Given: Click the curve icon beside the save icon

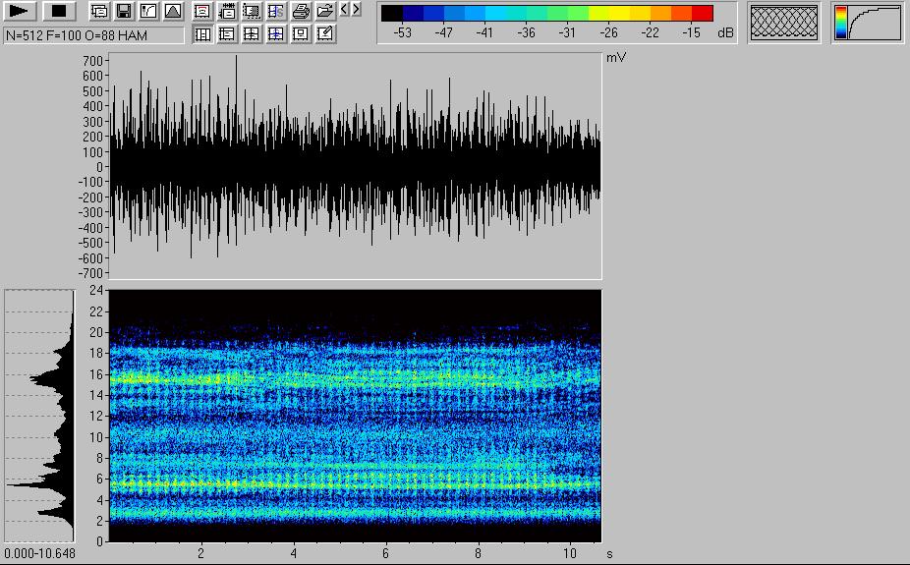Looking at the screenshot, I should coord(148,12).
